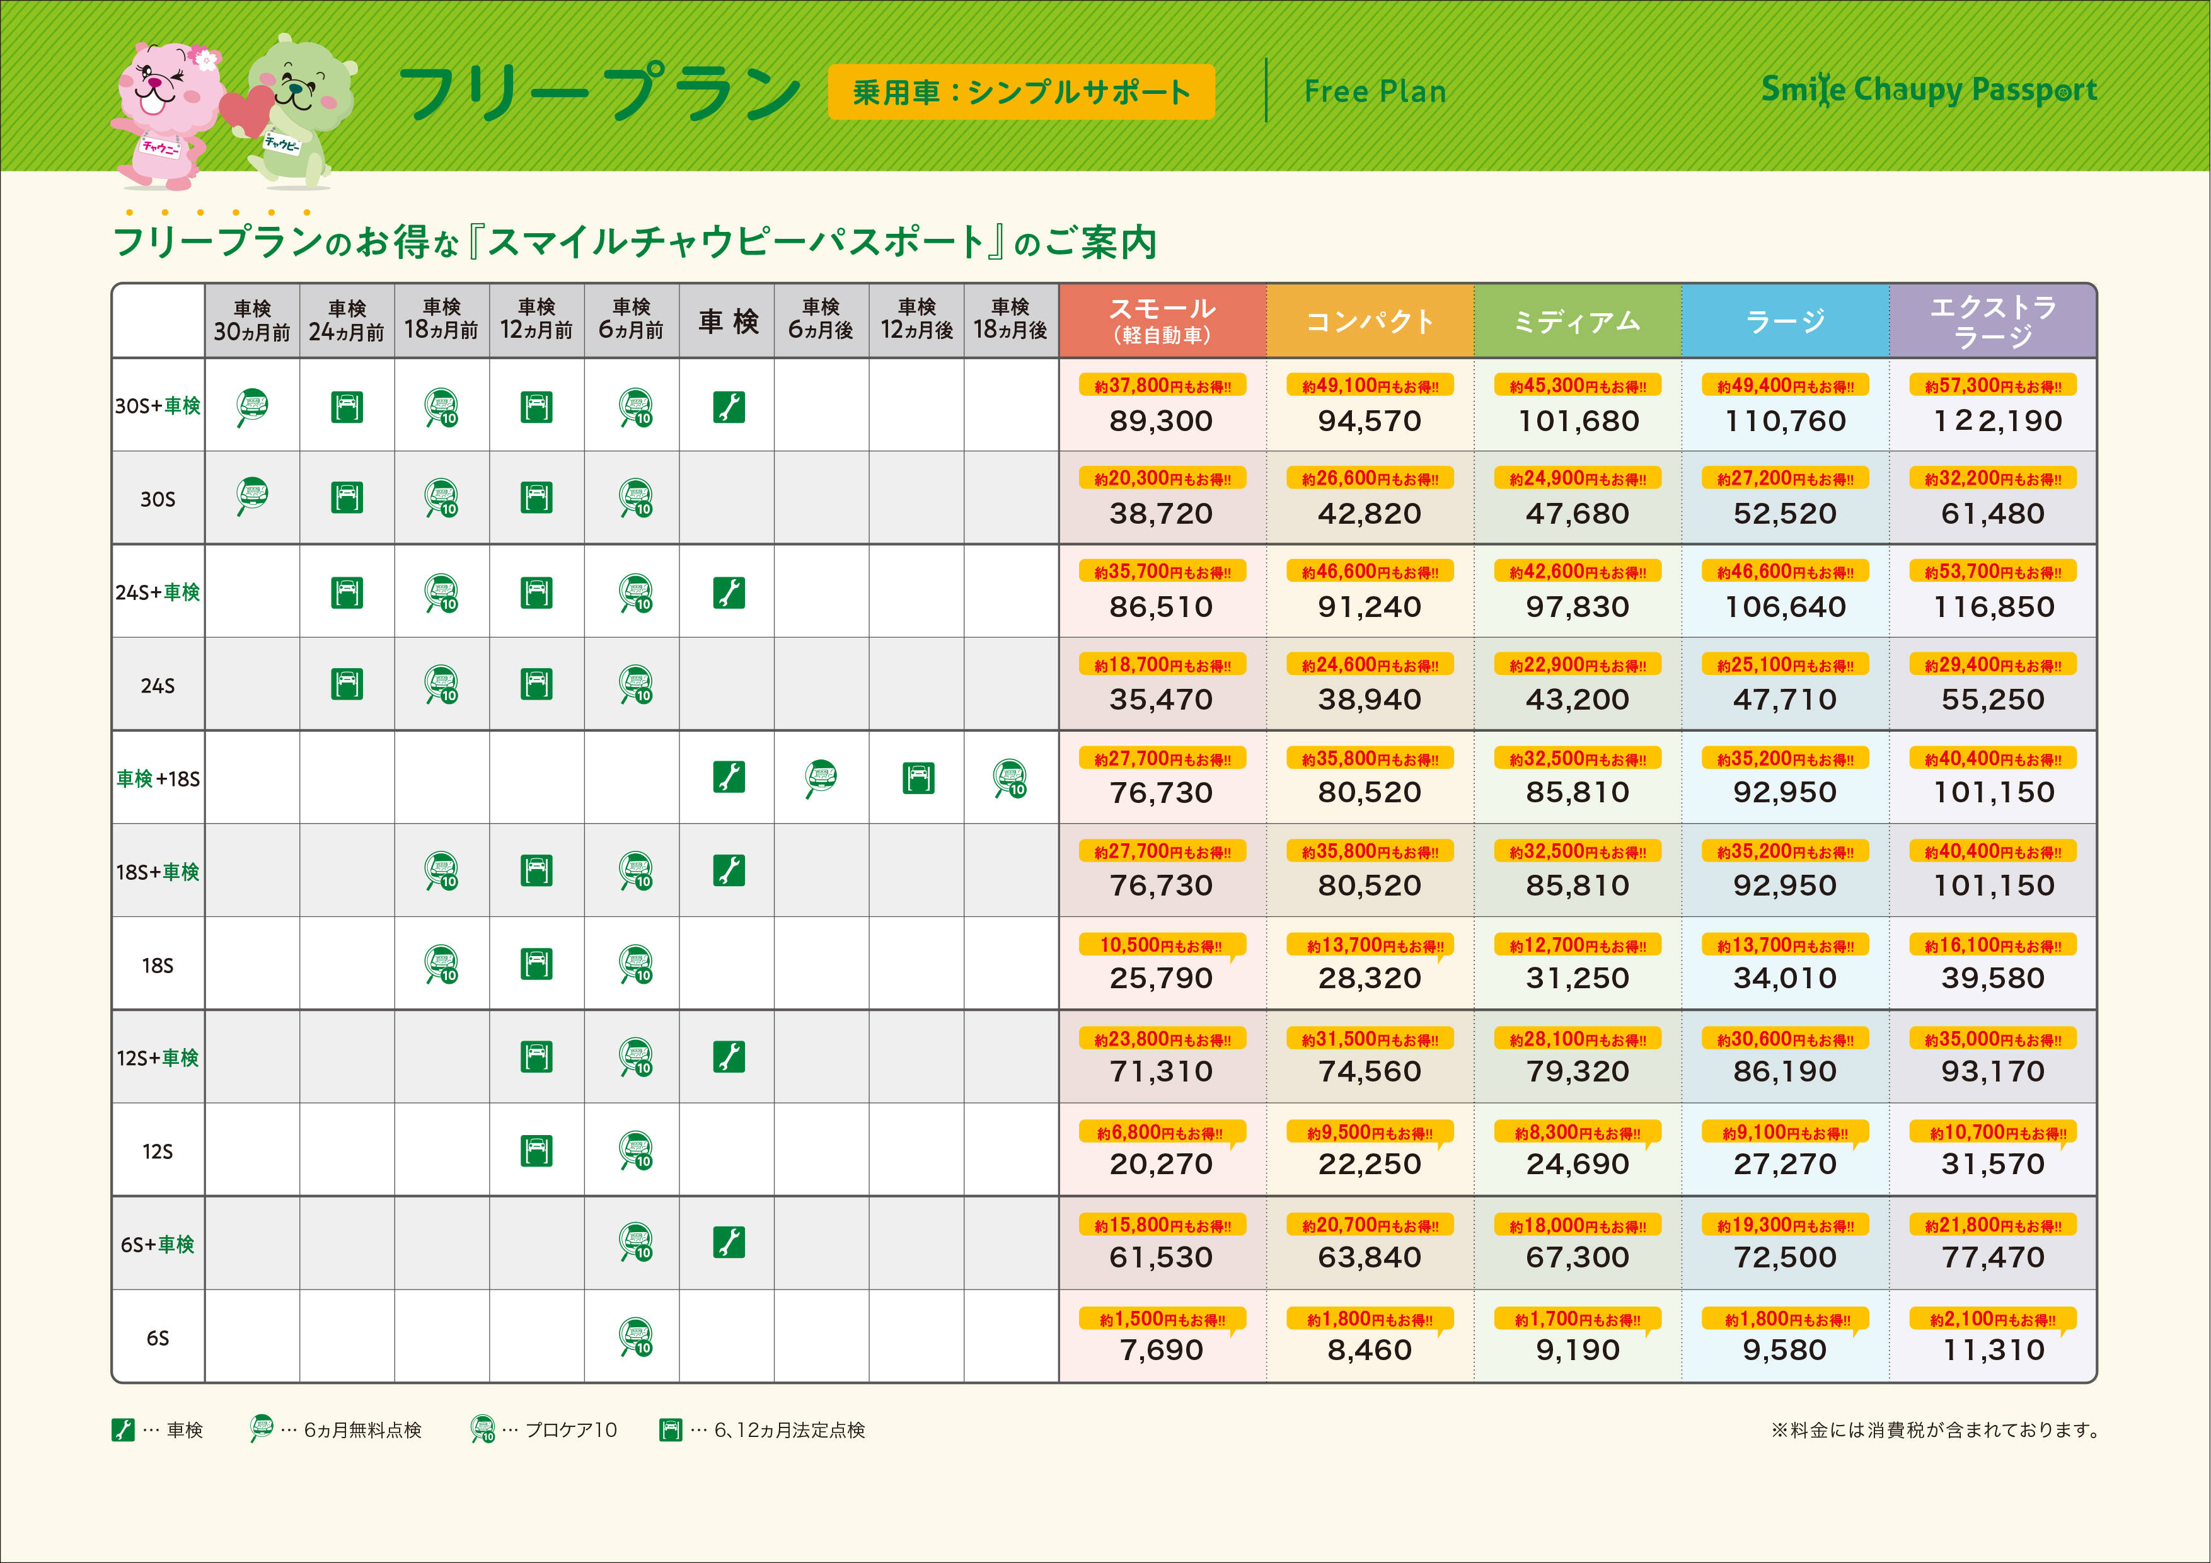Click the price 97,830
This screenshot has width=2211, height=1563.
point(1578,607)
